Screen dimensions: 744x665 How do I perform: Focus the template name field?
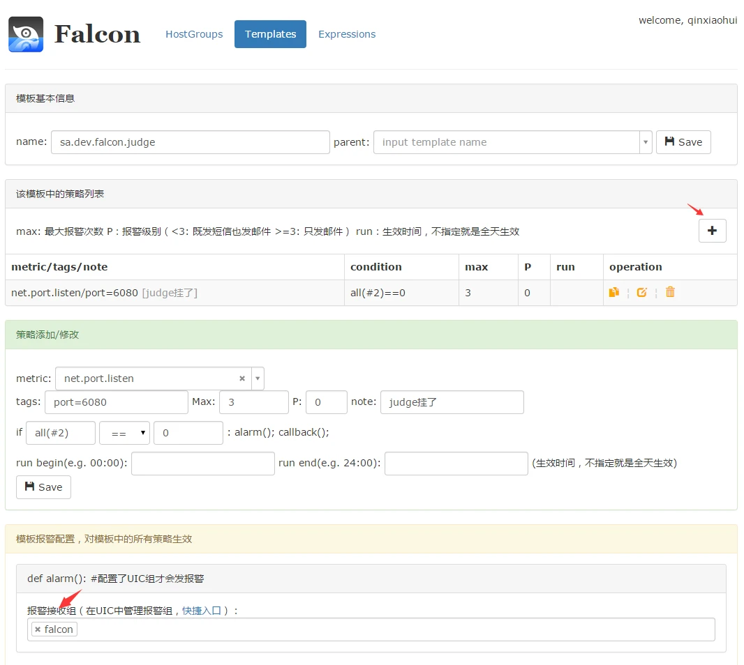tap(191, 142)
